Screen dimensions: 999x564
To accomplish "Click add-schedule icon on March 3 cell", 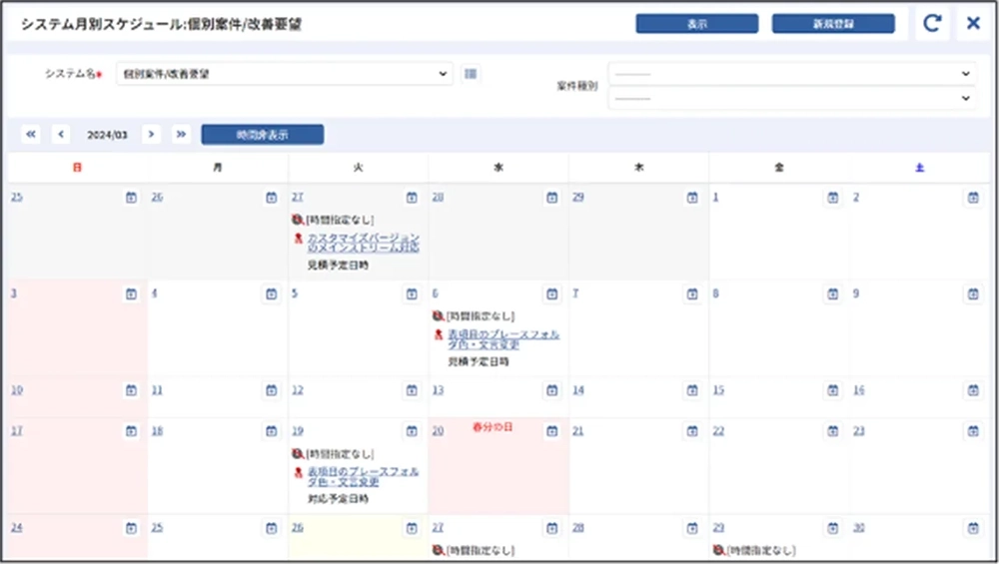I will point(131,293).
